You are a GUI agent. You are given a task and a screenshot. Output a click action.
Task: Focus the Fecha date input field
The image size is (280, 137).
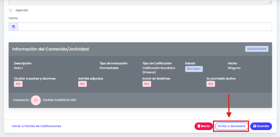(145, 27)
